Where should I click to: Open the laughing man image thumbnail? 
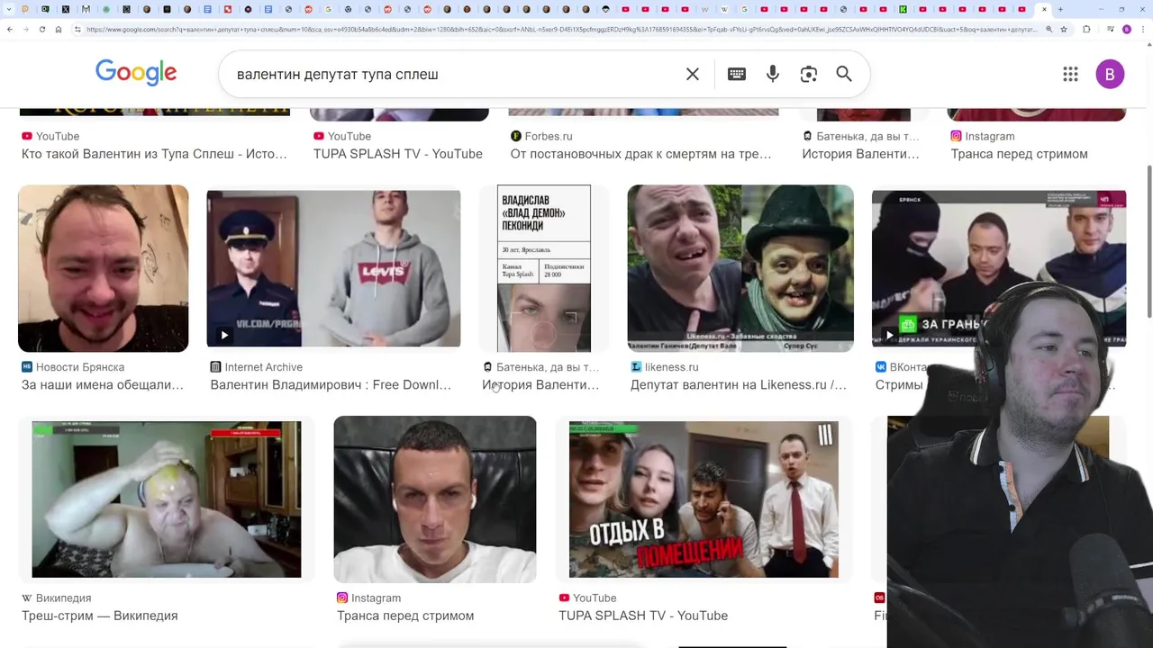[x=104, y=268]
